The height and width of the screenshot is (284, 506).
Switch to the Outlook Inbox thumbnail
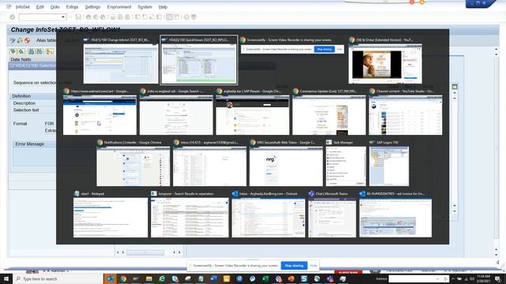(x=269, y=215)
